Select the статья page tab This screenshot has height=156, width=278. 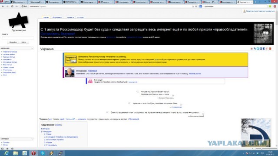coord(46,17)
